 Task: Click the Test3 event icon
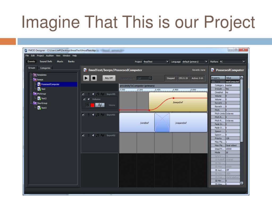coord(39,108)
